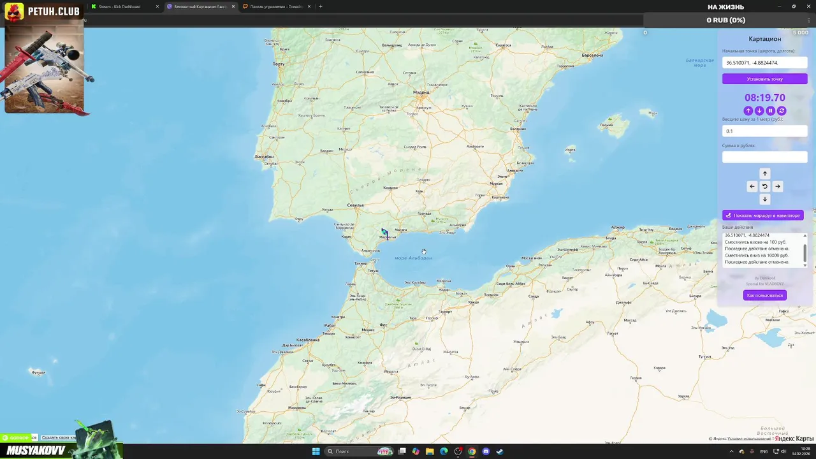Viewport: 816px width, 459px height.
Task: Click the Лиссабон city label on map
Action: pyautogui.click(x=264, y=156)
